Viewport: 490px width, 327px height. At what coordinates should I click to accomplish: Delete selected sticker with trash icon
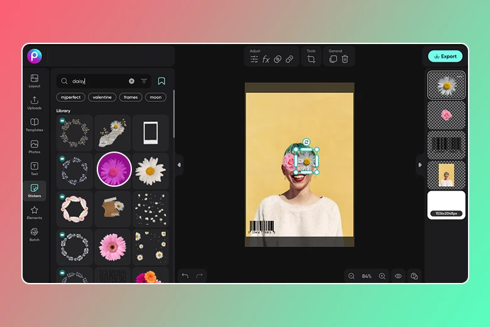pos(344,59)
